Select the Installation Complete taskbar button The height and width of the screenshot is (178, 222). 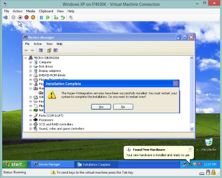(96, 165)
